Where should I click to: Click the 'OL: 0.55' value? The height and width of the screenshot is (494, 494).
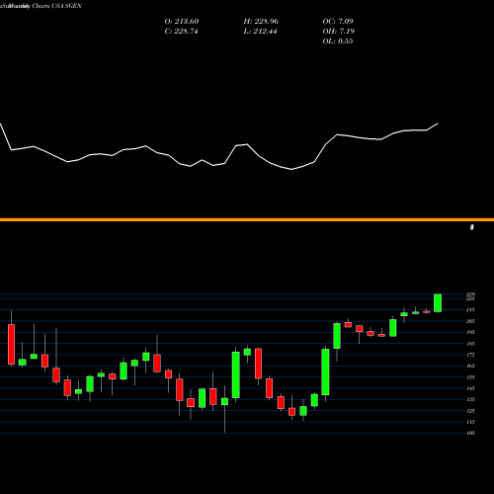[338, 41]
